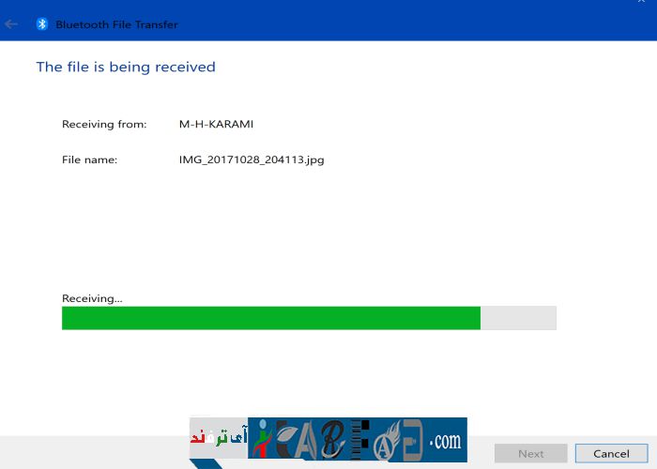Click the unfilled grey end of progress bar

[518, 318]
